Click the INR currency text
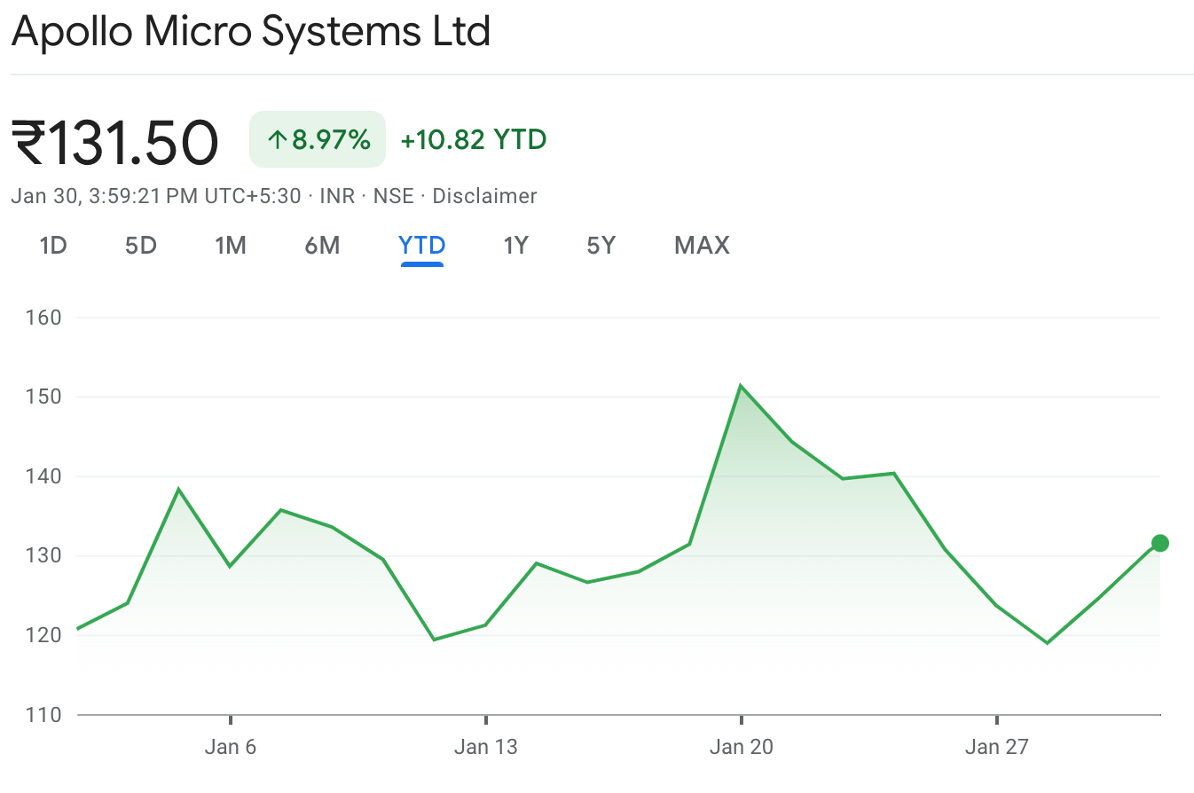Screen dimensions: 1194x793 pos(337,196)
